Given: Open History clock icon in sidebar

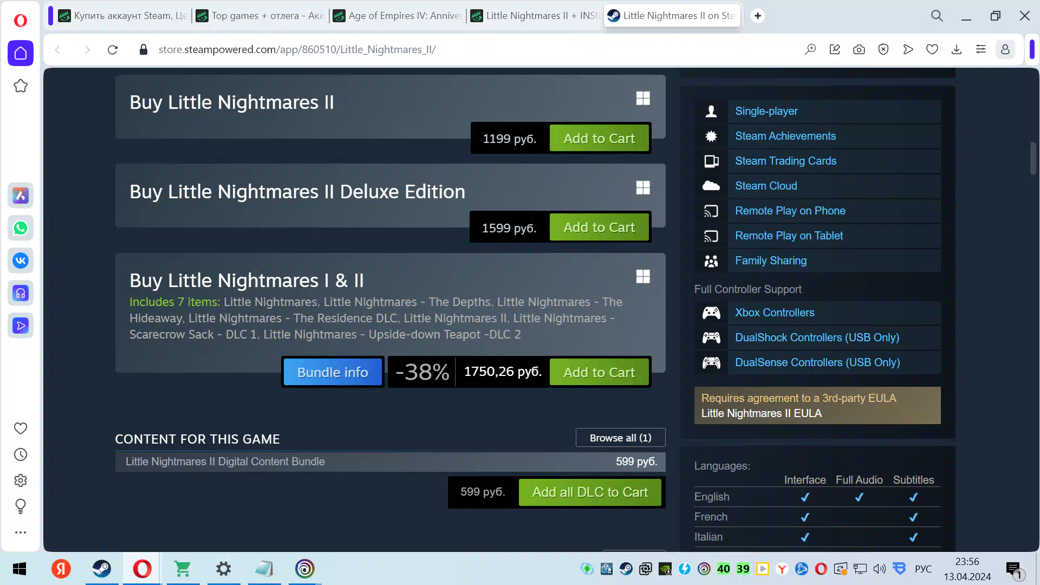Looking at the screenshot, I should coord(21,454).
